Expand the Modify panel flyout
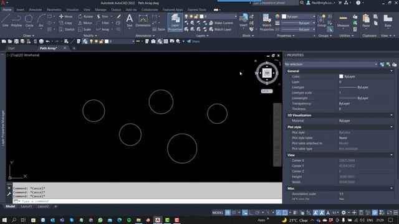399x224 pixels. pyautogui.click(x=90, y=36)
